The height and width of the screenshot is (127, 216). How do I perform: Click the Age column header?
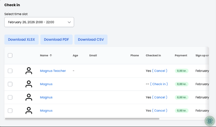coord(75,55)
